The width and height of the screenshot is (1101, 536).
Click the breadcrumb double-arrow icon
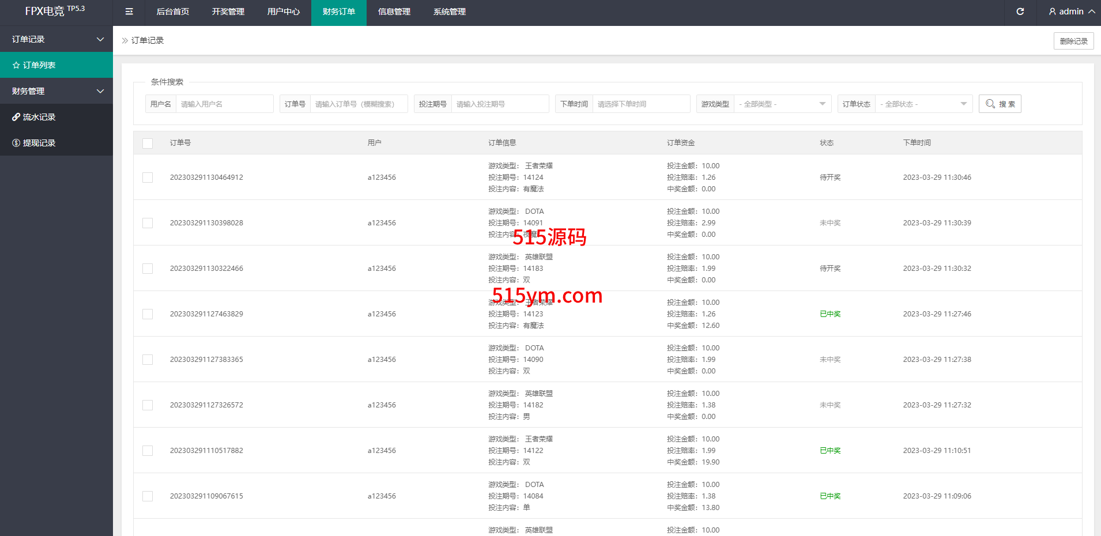125,40
